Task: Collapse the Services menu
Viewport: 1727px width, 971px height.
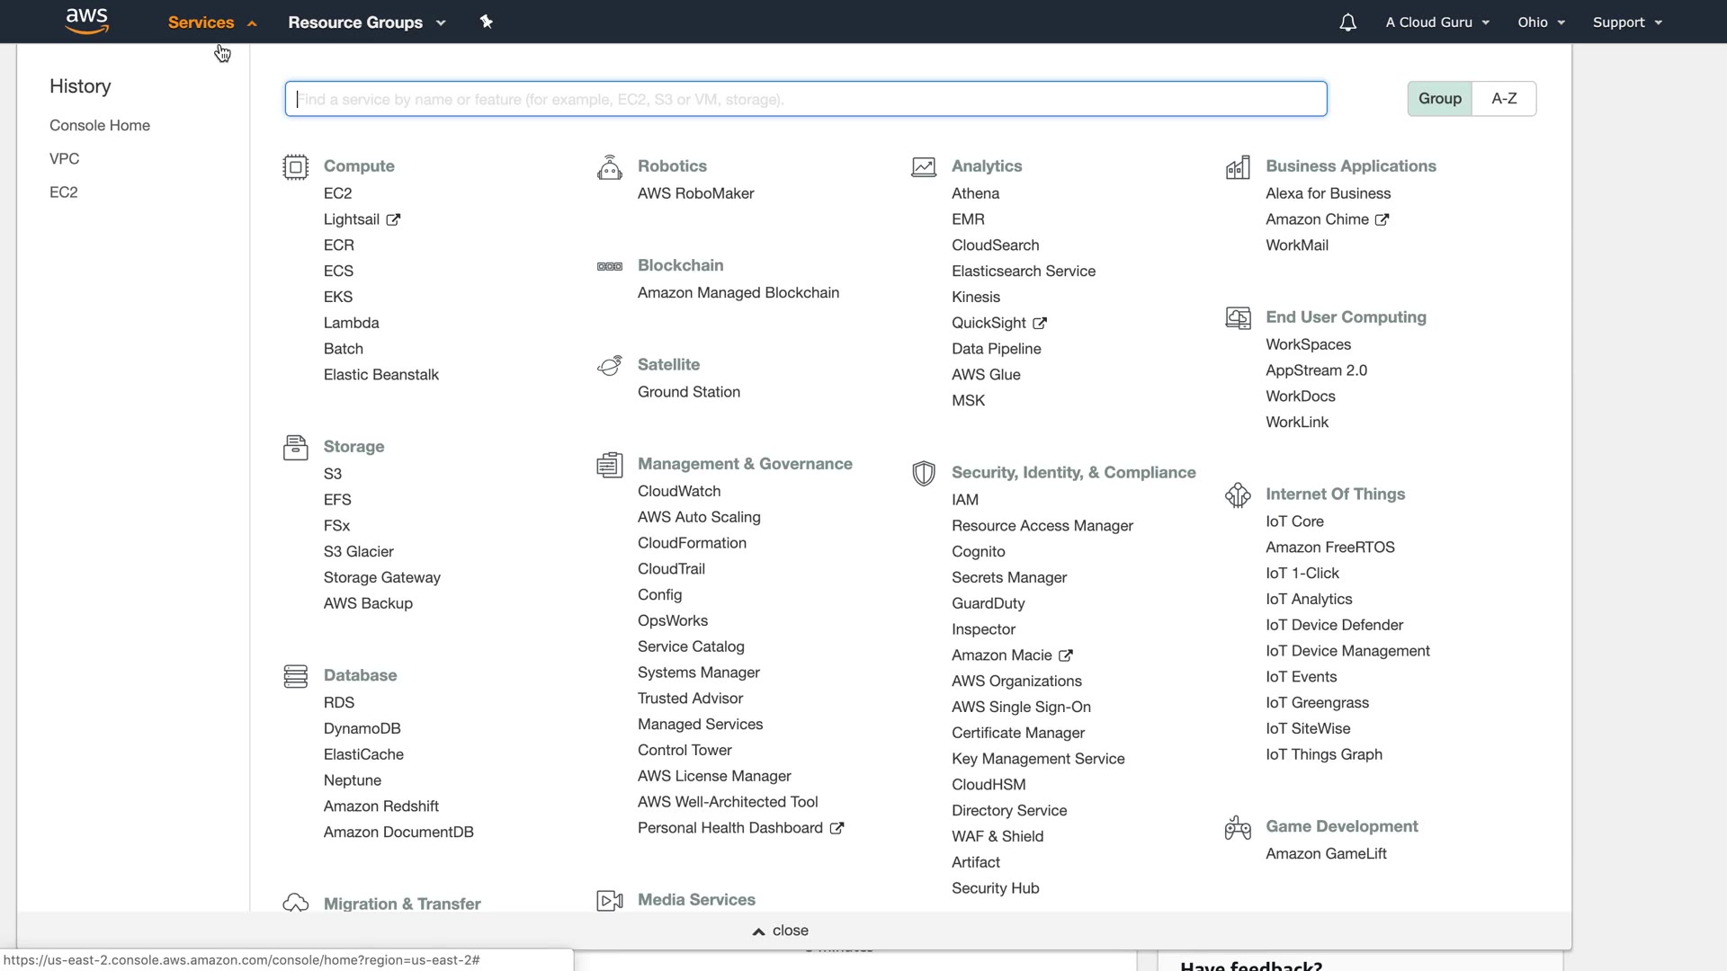Action: click(211, 22)
